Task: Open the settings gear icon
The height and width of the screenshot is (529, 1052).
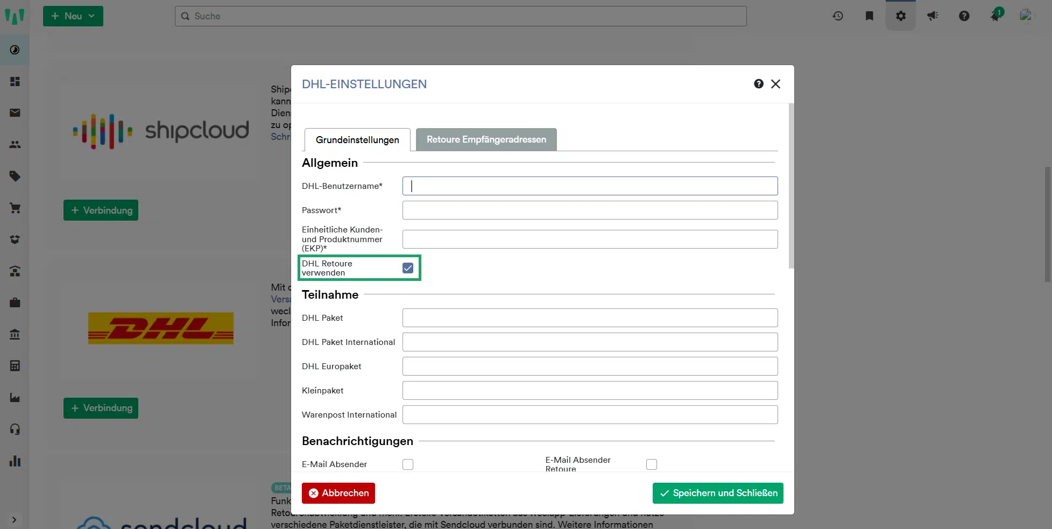Action: tap(900, 16)
